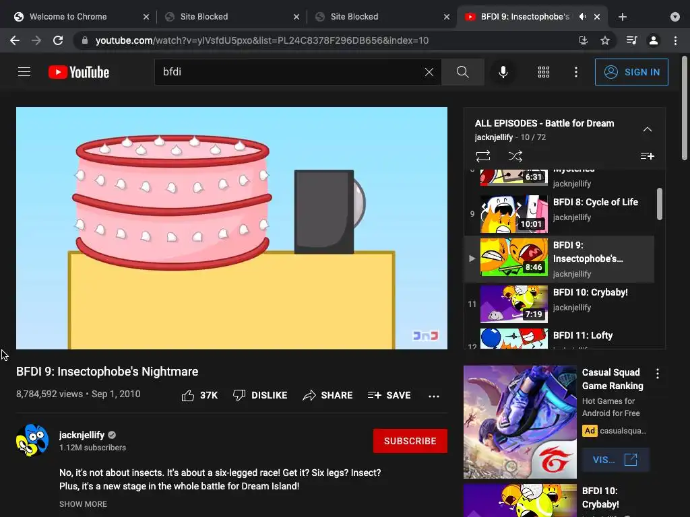Image resolution: width=690 pixels, height=517 pixels.
Task: Open Casual Squad Game Ranking ad thumbnail
Action: click(520, 422)
